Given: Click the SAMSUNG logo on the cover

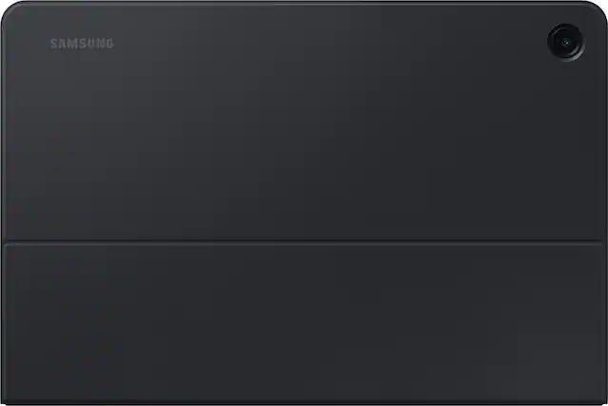Looking at the screenshot, I should click(x=82, y=44).
